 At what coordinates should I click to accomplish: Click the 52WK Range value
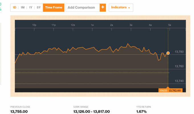coord(91,111)
